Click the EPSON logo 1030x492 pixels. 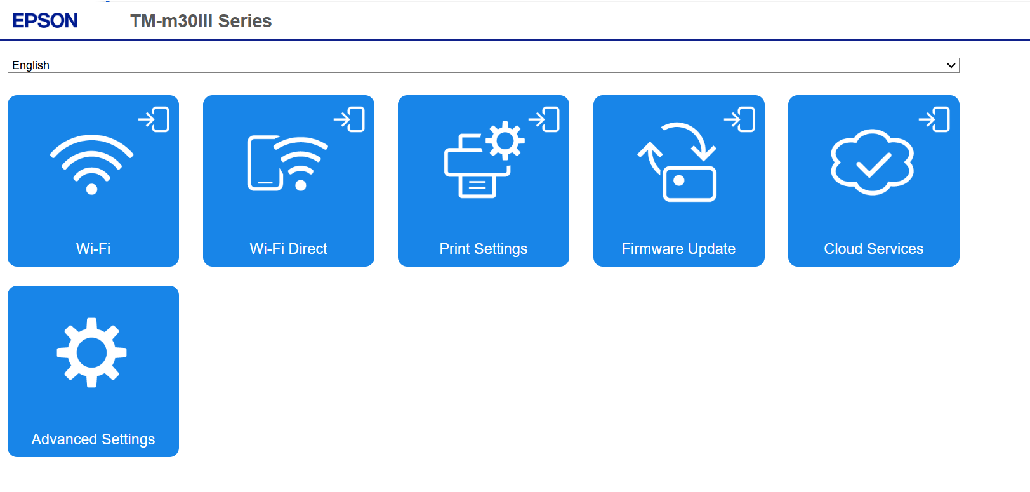click(x=45, y=21)
